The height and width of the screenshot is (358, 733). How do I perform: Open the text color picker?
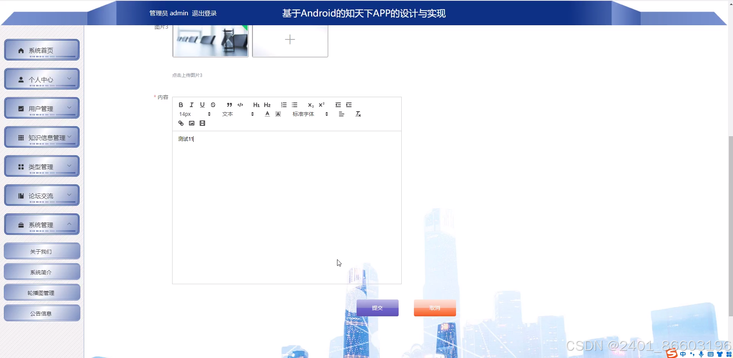tap(267, 114)
